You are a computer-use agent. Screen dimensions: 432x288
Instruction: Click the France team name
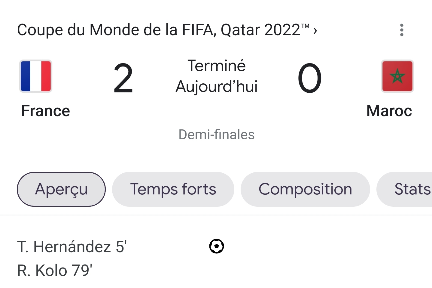pos(46,111)
